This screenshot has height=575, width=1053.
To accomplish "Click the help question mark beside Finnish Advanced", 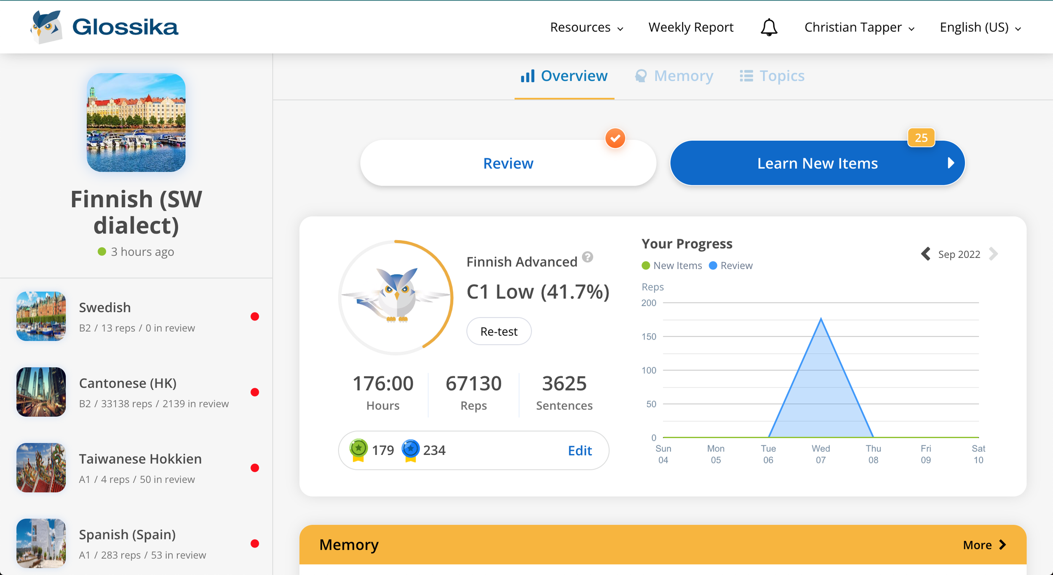I will pos(587,257).
